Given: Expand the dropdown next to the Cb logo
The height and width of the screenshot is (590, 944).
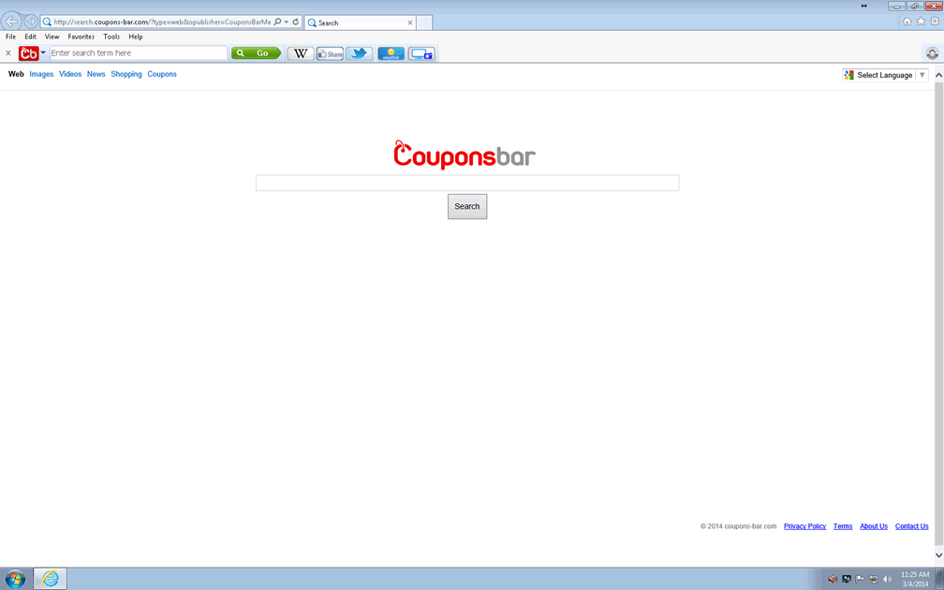Looking at the screenshot, I should tap(43, 53).
